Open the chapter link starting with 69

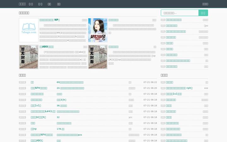click(x=70, y=82)
